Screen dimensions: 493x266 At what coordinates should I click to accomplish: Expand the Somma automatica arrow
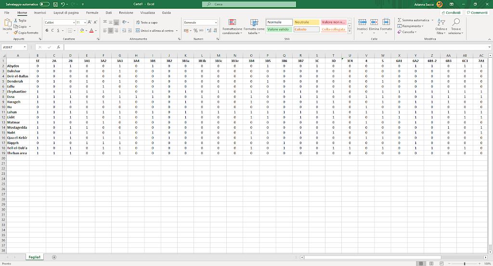pos(433,20)
